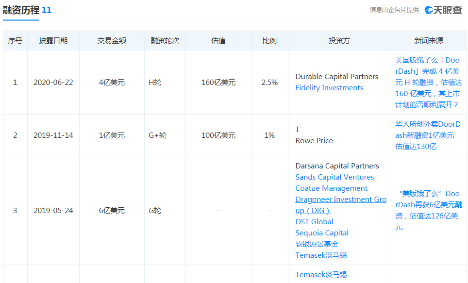
Task: Select date cell 2019-05-24
Action: (x=53, y=211)
